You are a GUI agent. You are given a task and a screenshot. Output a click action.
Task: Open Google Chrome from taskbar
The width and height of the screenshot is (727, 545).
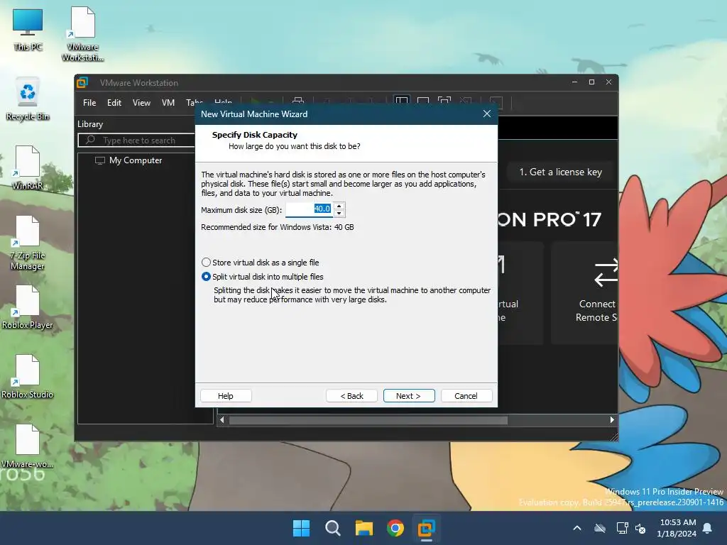tap(395, 528)
